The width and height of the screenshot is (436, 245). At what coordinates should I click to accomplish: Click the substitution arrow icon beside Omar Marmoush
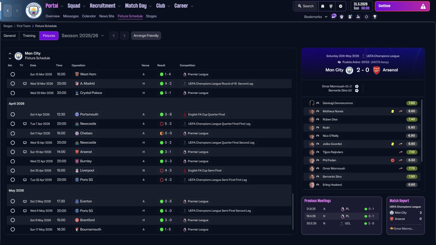tap(401, 168)
